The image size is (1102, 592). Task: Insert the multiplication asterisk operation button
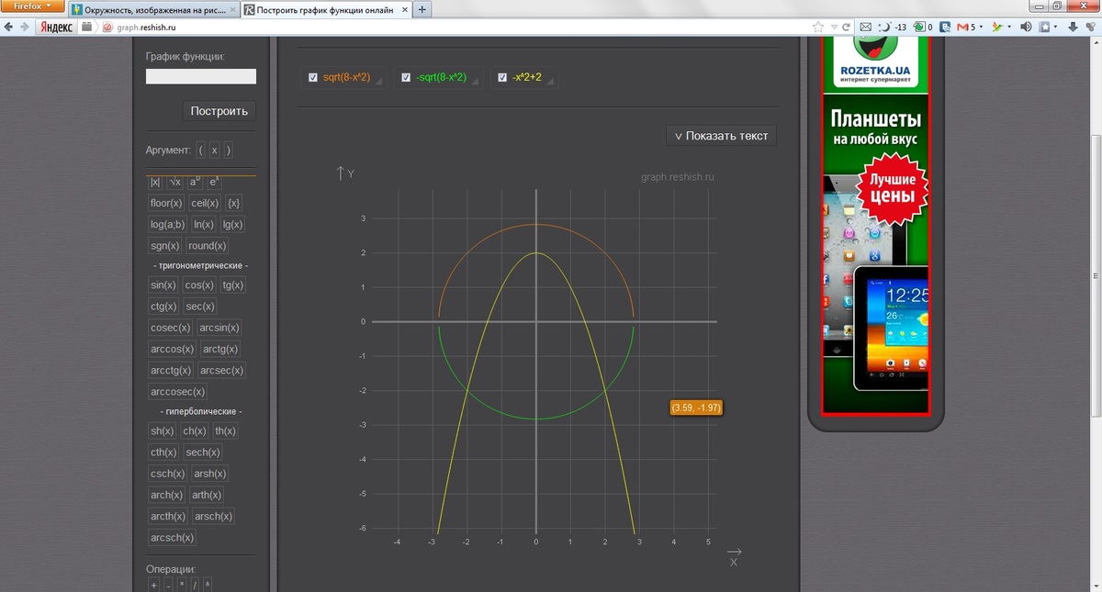[x=182, y=586]
